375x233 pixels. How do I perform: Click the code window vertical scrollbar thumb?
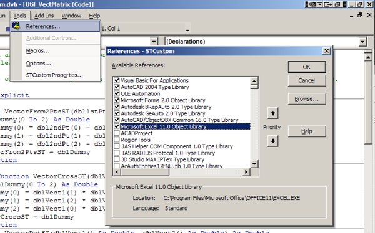368,103
